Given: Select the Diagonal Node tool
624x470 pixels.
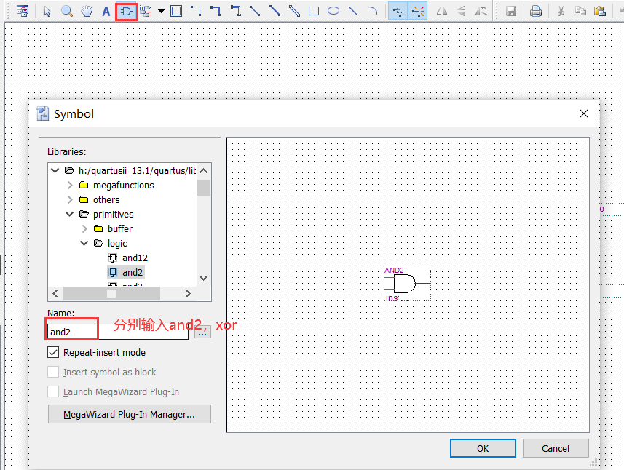Looking at the screenshot, I should pos(255,11).
